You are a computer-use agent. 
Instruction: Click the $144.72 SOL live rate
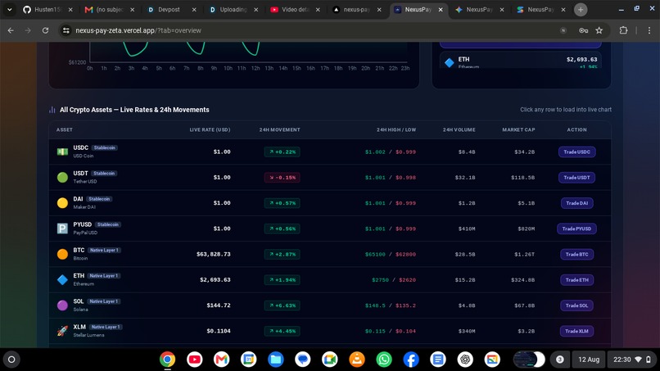point(219,305)
